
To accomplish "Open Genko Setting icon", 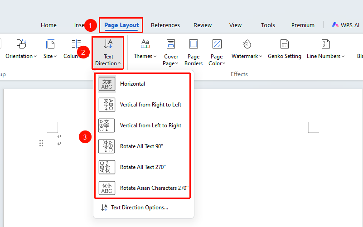I will point(285,44).
